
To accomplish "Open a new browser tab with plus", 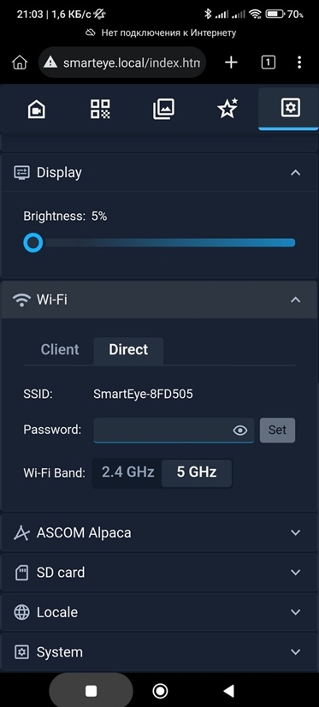I will click(231, 62).
